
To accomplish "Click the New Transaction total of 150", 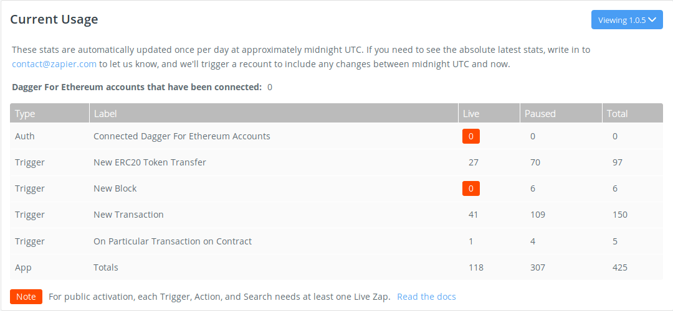I will (620, 215).
